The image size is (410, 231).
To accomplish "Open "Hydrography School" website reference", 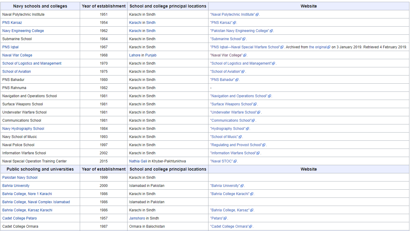I will [228, 129].
